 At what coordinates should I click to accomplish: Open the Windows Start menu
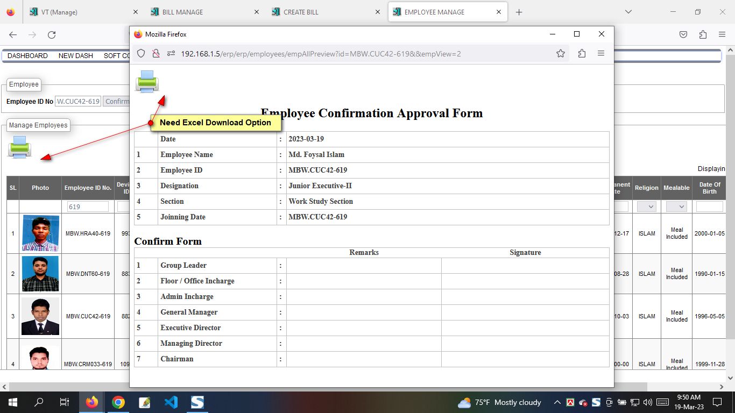(x=13, y=402)
